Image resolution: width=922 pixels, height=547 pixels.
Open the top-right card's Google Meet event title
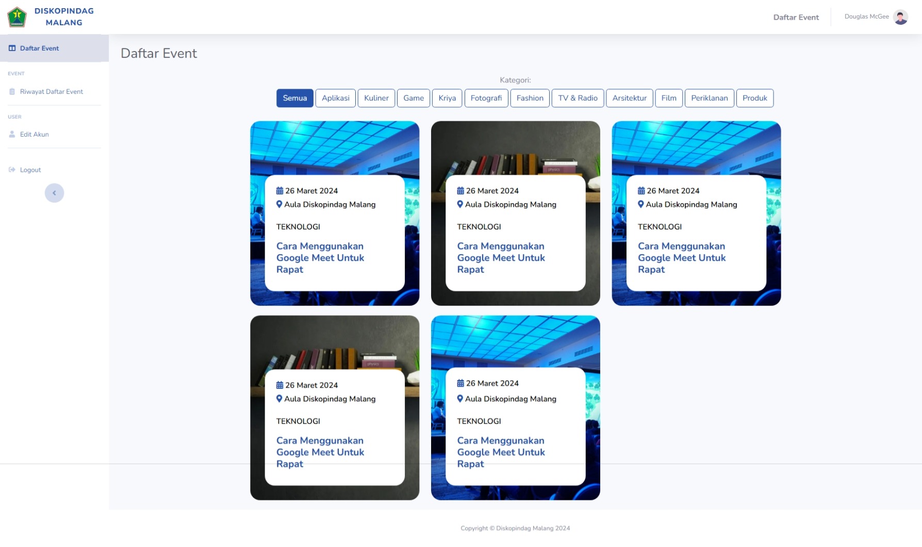click(682, 258)
